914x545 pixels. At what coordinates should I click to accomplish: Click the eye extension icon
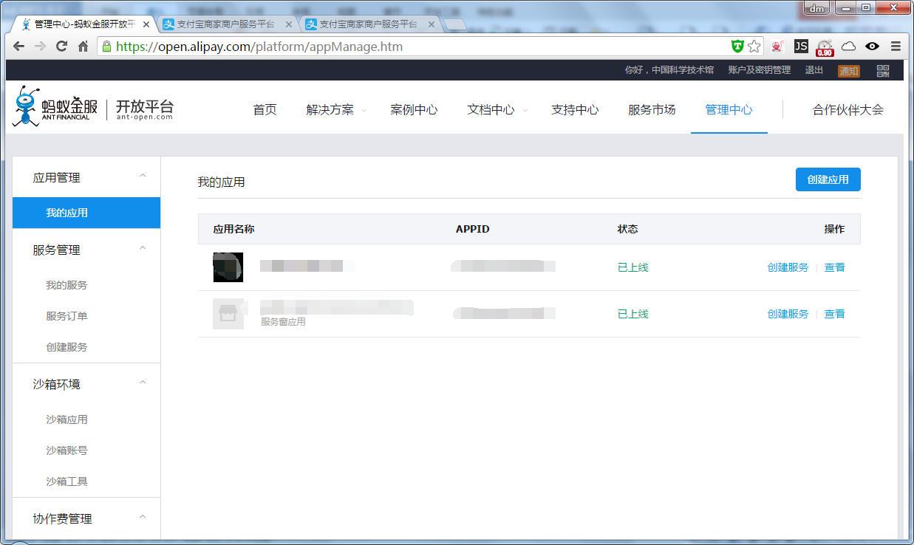click(x=873, y=46)
